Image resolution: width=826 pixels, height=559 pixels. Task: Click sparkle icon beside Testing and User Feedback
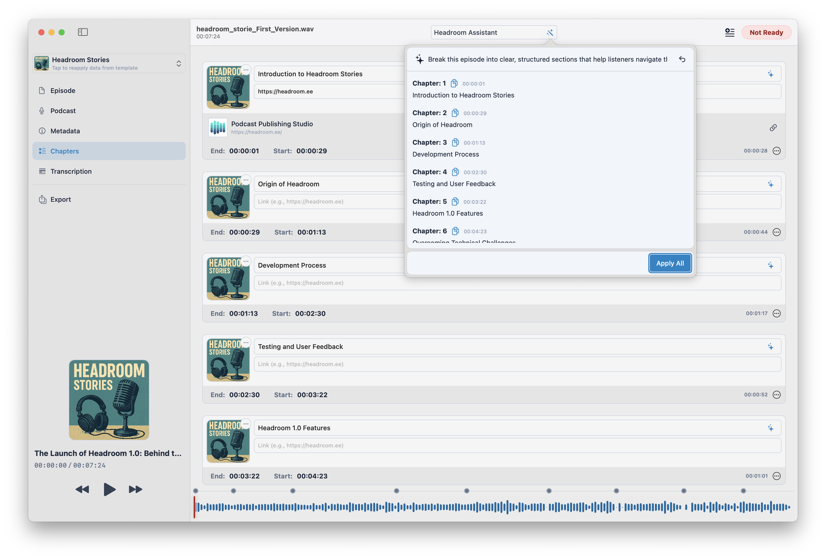pyautogui.click(x=770, y=347)
